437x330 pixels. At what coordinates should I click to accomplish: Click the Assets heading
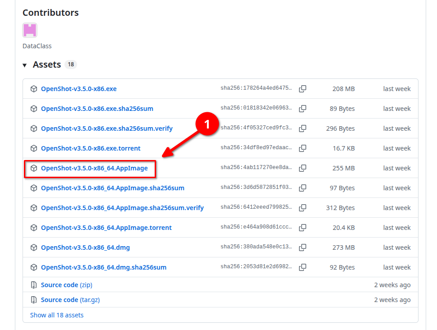pyautogui.click(x=47, y=64)
